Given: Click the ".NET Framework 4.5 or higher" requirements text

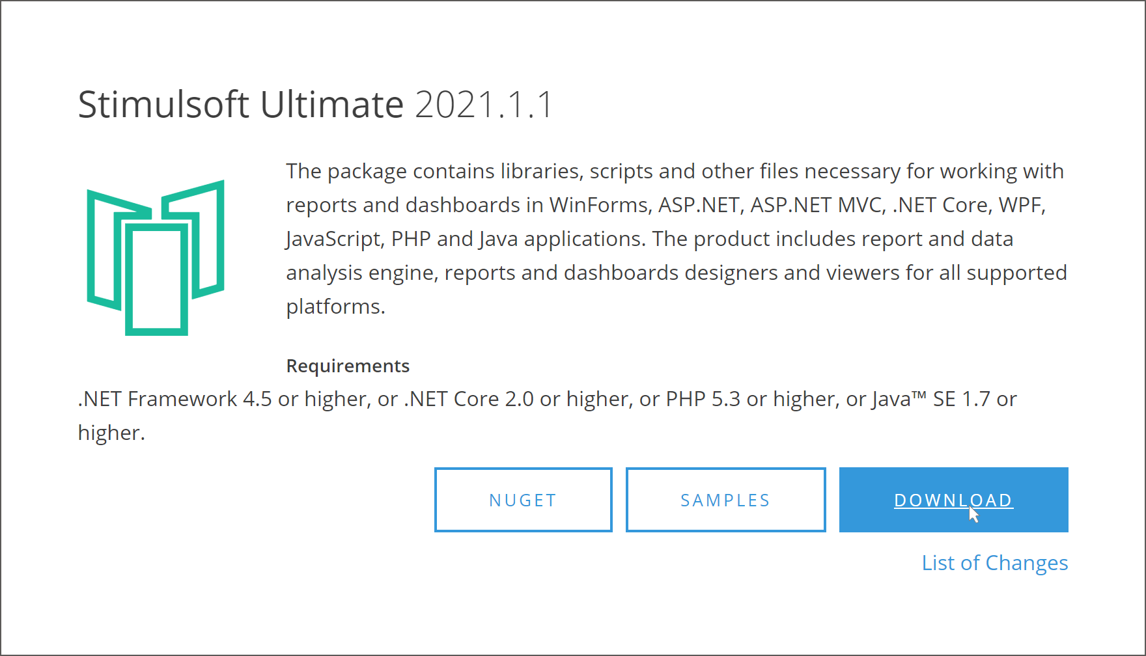Looking at the screenshot, I should coord(547,415).
